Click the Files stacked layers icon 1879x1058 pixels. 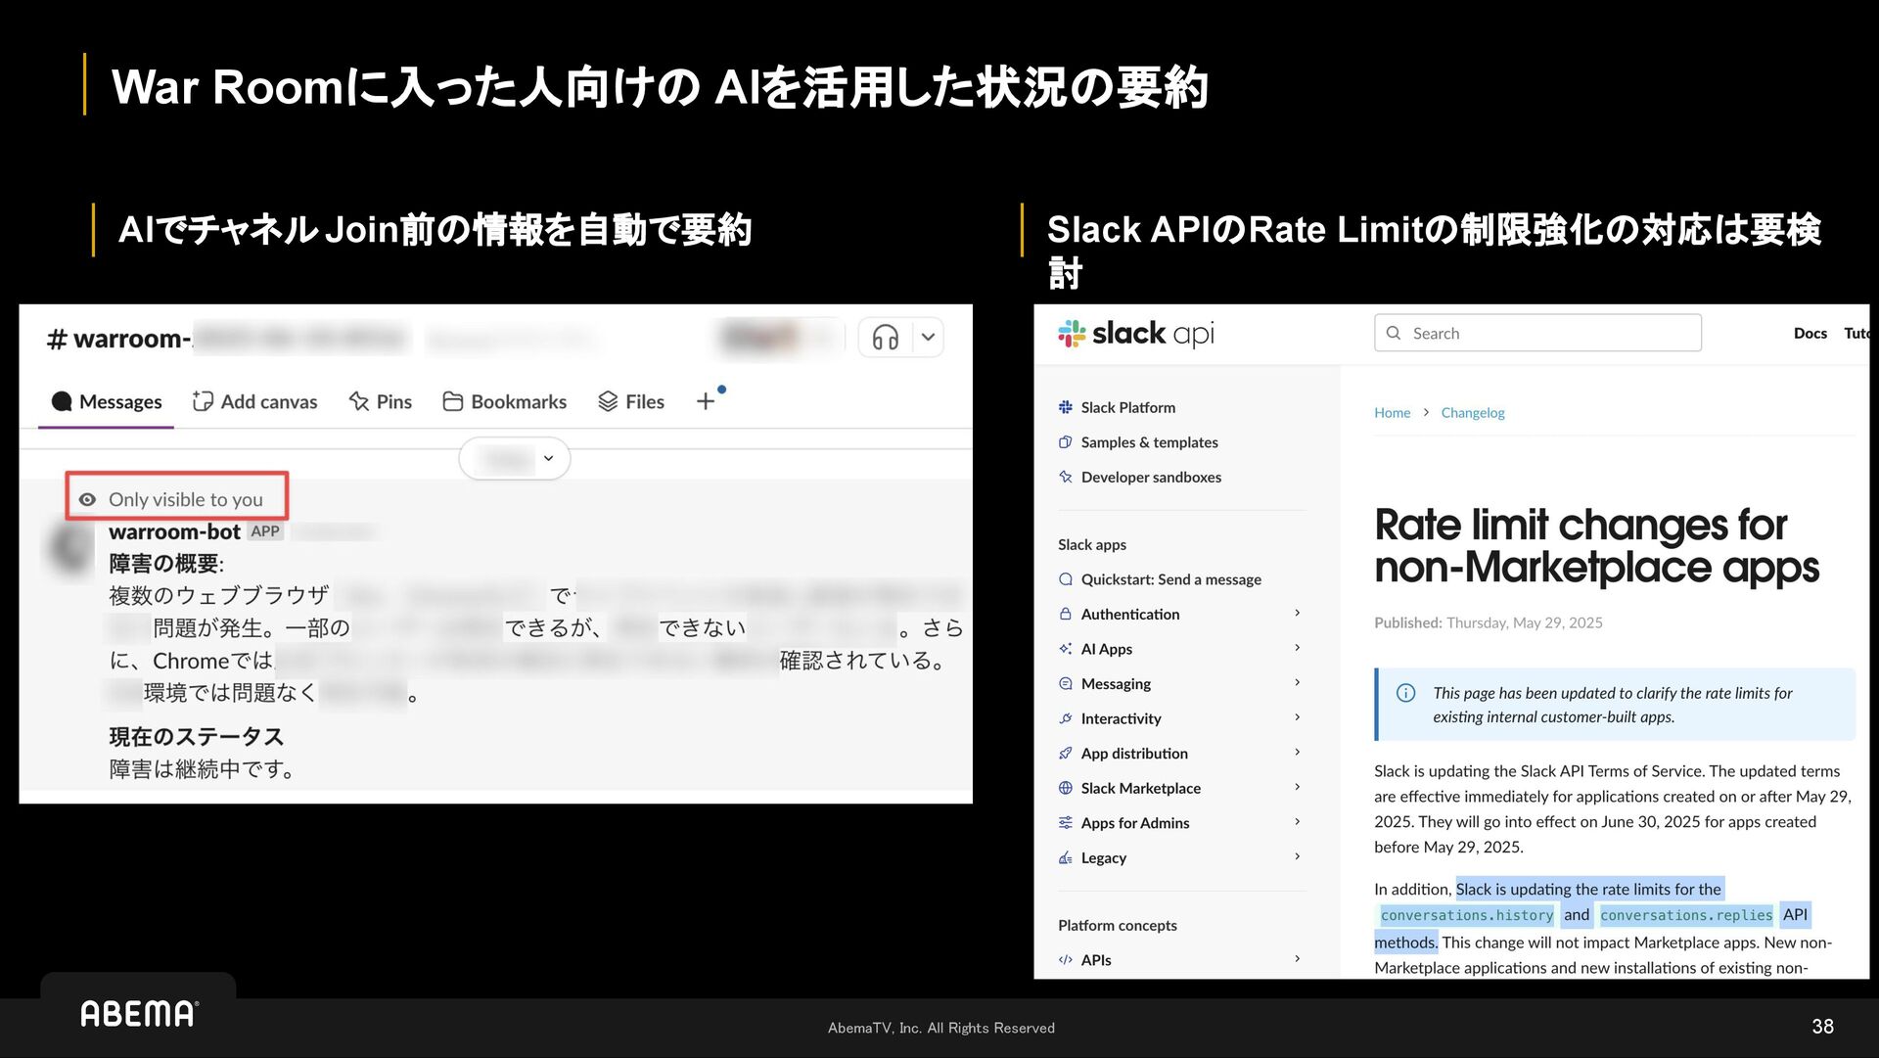click(608, 401)
